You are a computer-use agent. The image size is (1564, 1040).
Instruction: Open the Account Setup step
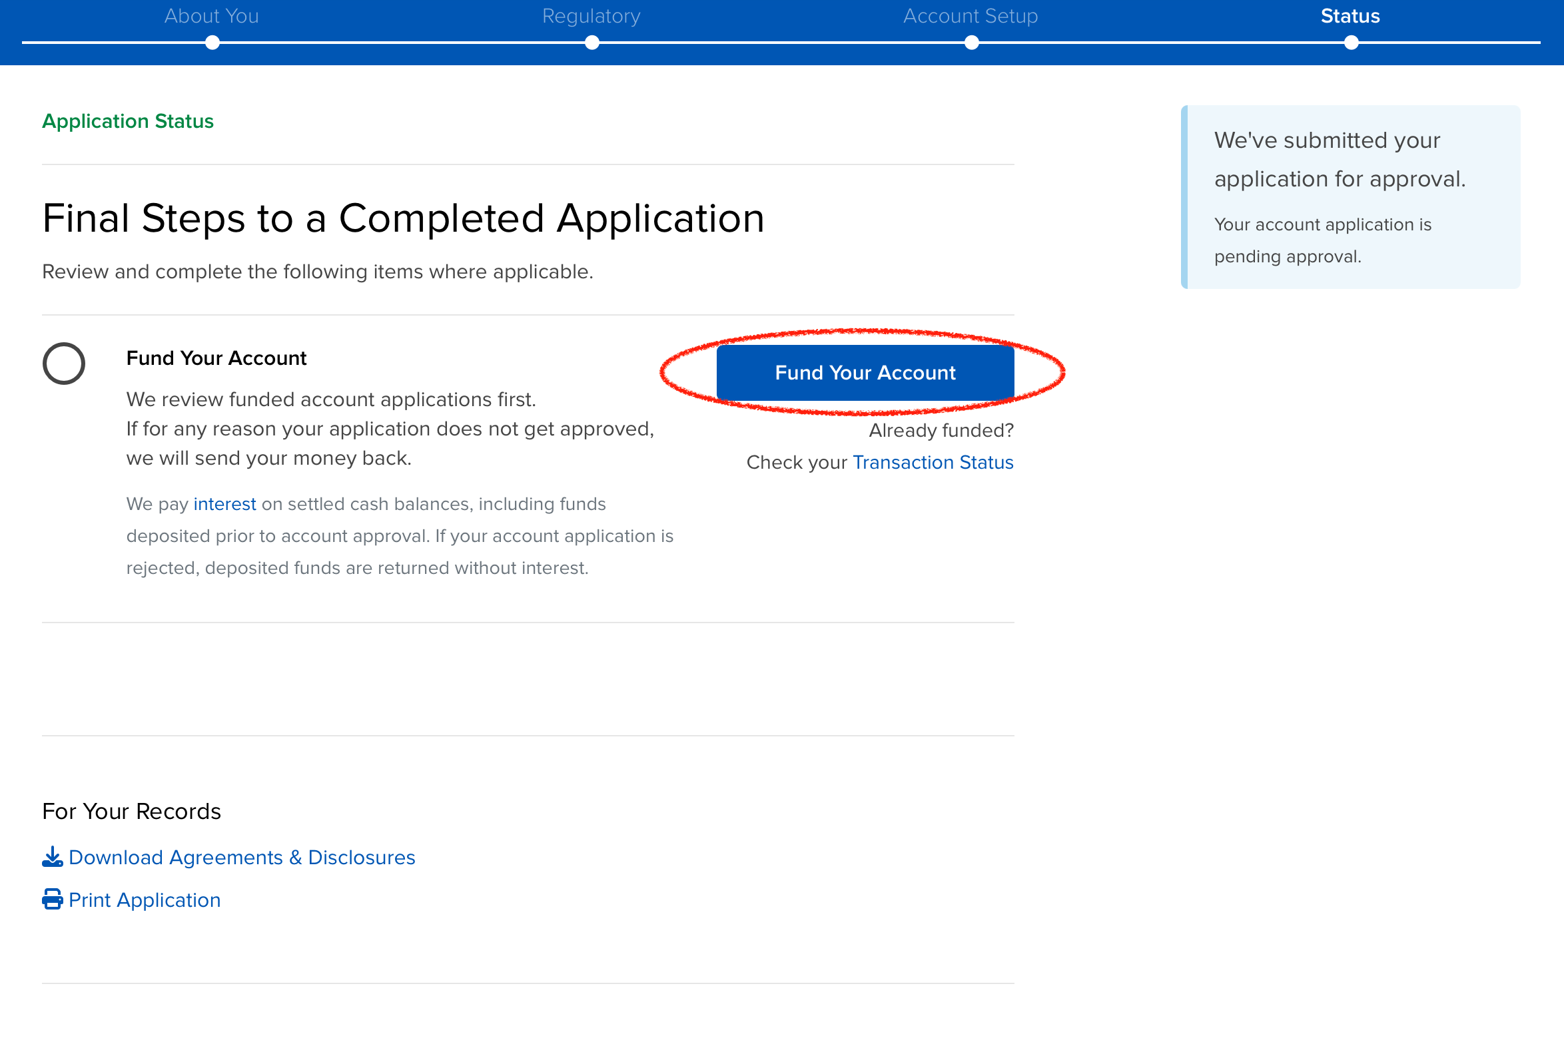971,16
